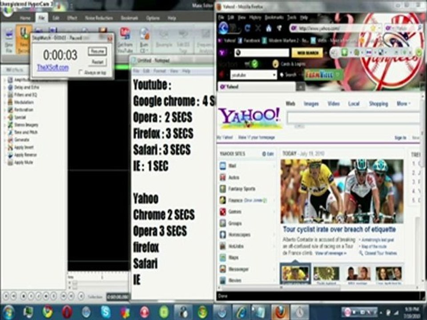Open Firefox's Bookmarks menu
The image size is (427, 320).
(x=274, y=17)
